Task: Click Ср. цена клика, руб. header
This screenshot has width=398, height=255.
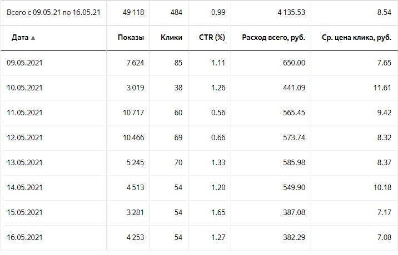Action: [x=356, y=38]
